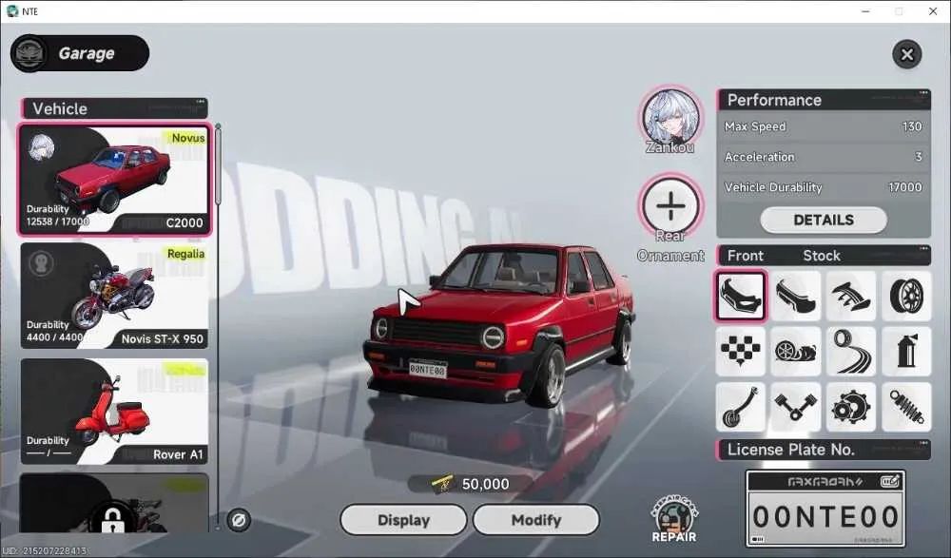The image size is (951, 558).
Task: Select the tire track modification icon
Action: point(851,351)
